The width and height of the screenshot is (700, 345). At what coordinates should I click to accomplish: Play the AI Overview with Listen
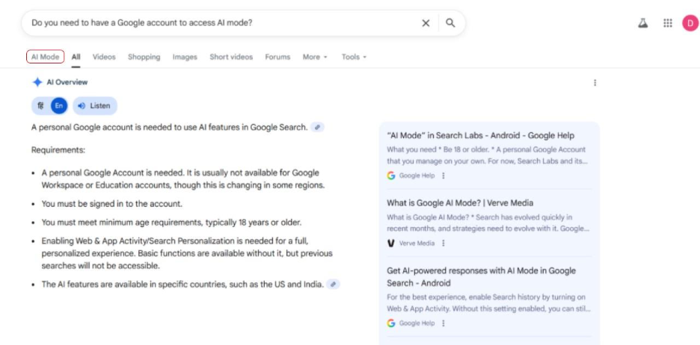coord(94,106)
